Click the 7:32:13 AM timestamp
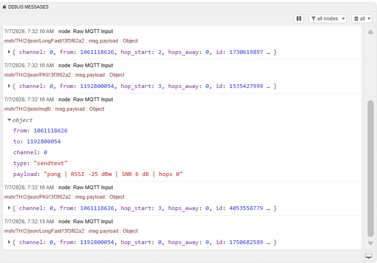Viewport: 377px width, 263px height. 29,221
